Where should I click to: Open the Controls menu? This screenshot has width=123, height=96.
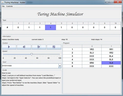pos(9,6)
